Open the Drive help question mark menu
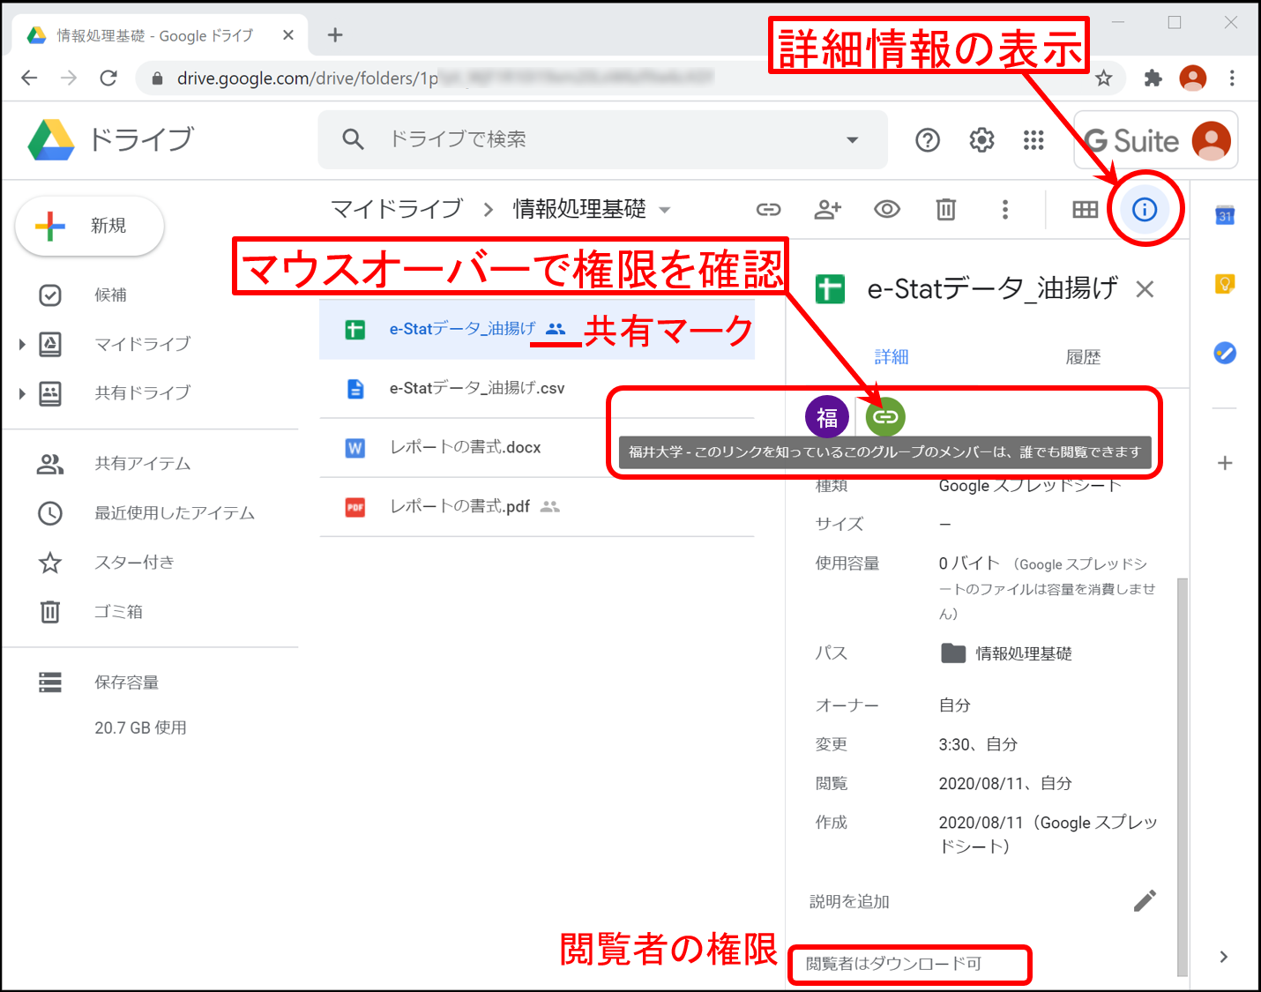 928,140
